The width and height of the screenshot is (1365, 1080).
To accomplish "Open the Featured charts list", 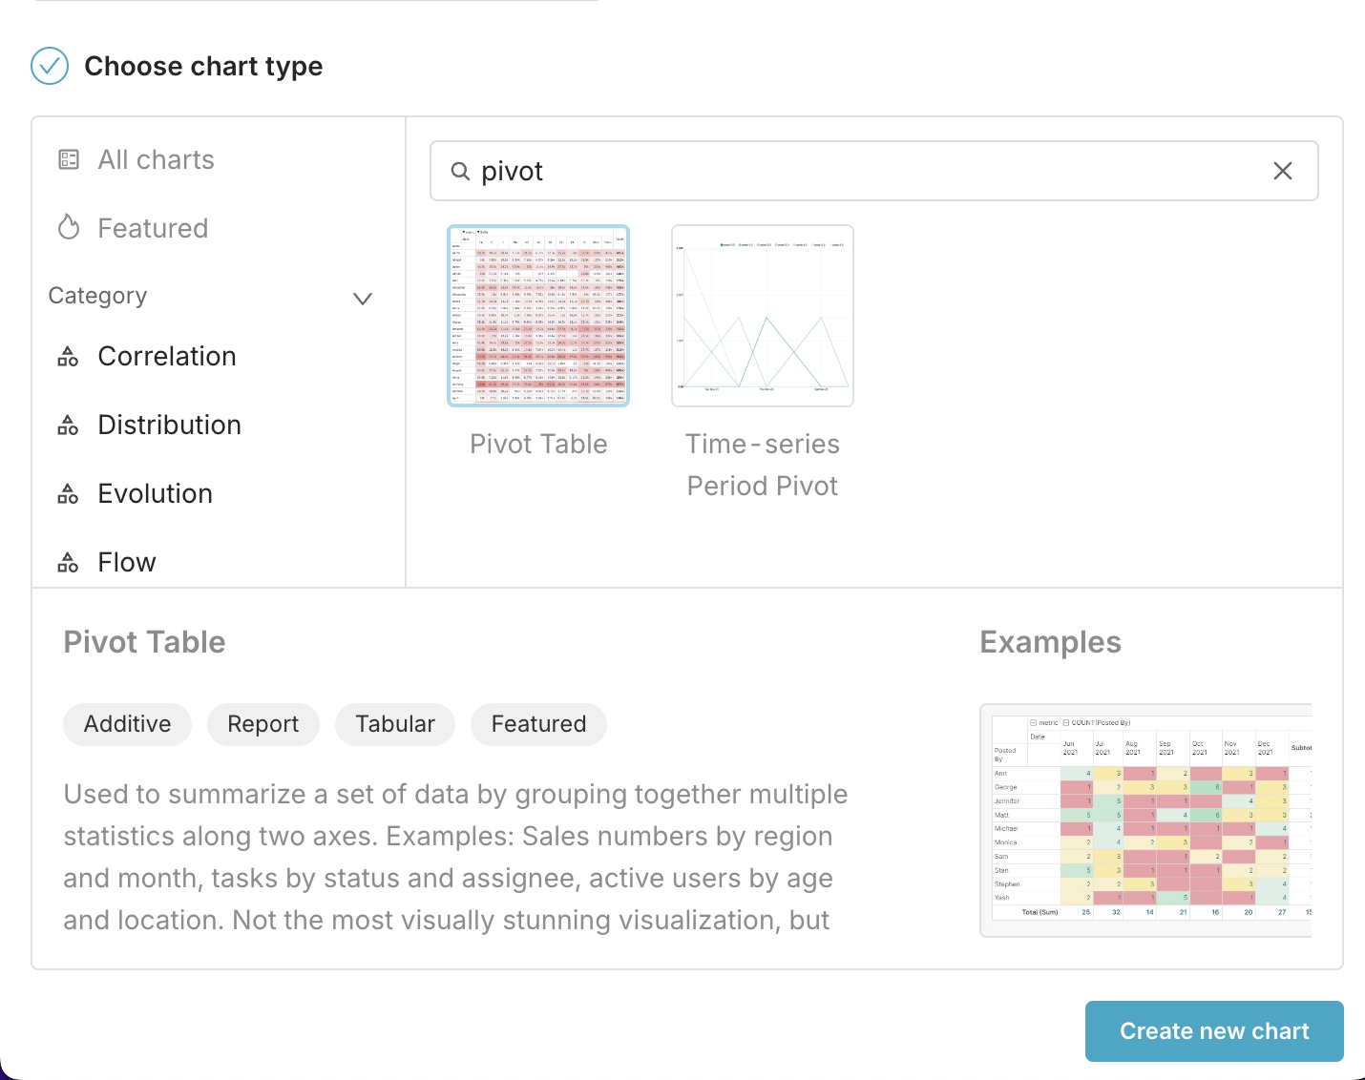I will 153,228.
